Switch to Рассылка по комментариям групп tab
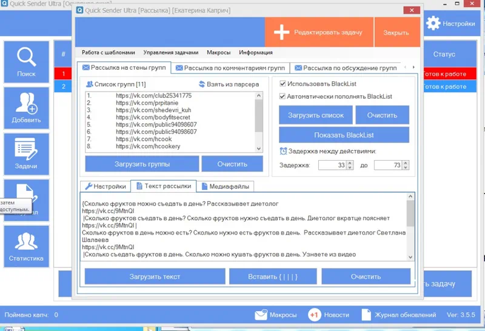This screenshot has height=331, width=485. click(230, 68)
